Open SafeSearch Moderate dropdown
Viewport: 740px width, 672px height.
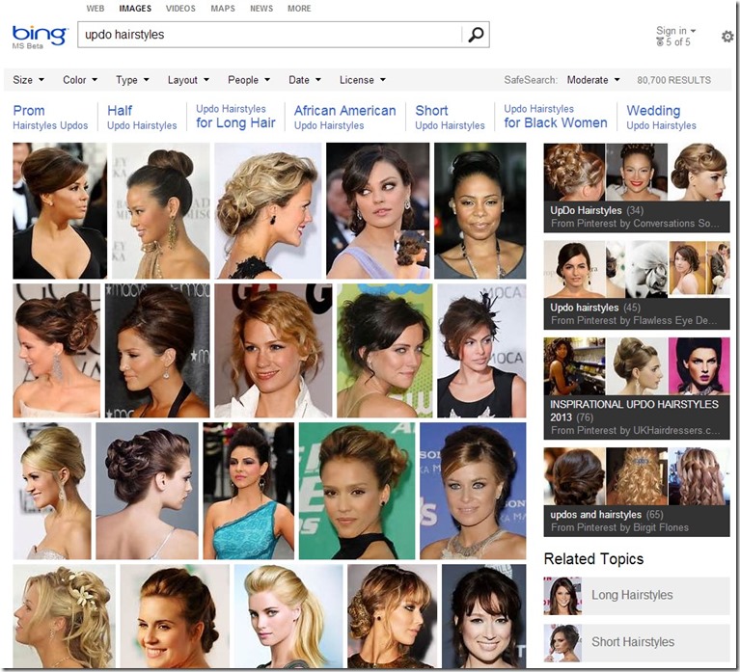(593, 80)
